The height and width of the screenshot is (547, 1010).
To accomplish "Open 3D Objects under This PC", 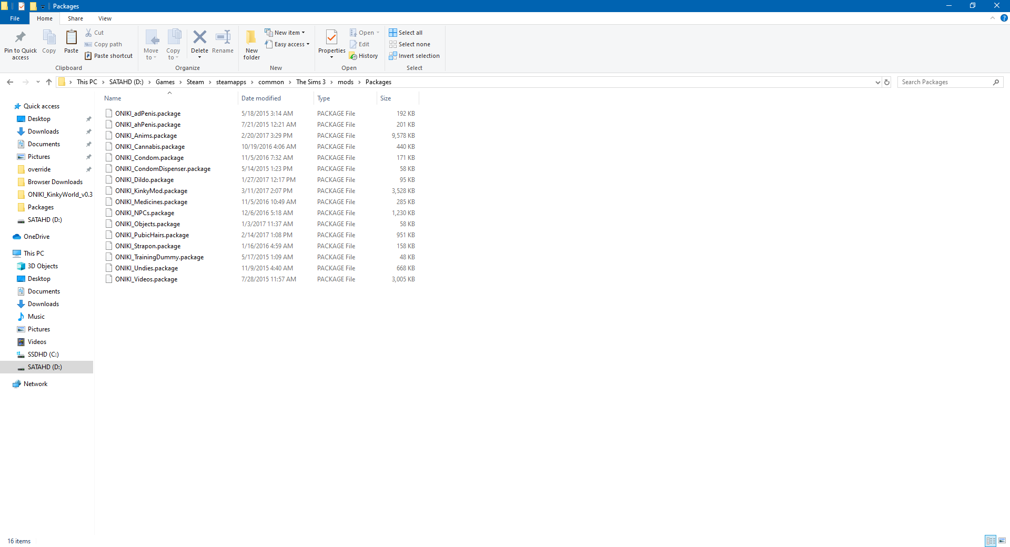I will [43, 266].
